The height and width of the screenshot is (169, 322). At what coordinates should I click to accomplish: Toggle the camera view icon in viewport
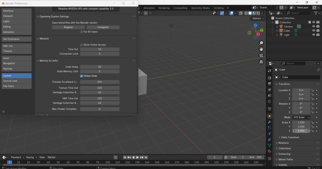[261, 55]
